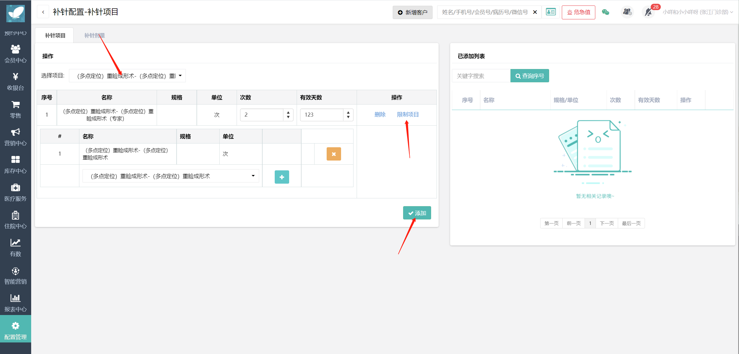Open the 收银台 cashier section
Screen dimensions: 739x354
pos(16,82)
